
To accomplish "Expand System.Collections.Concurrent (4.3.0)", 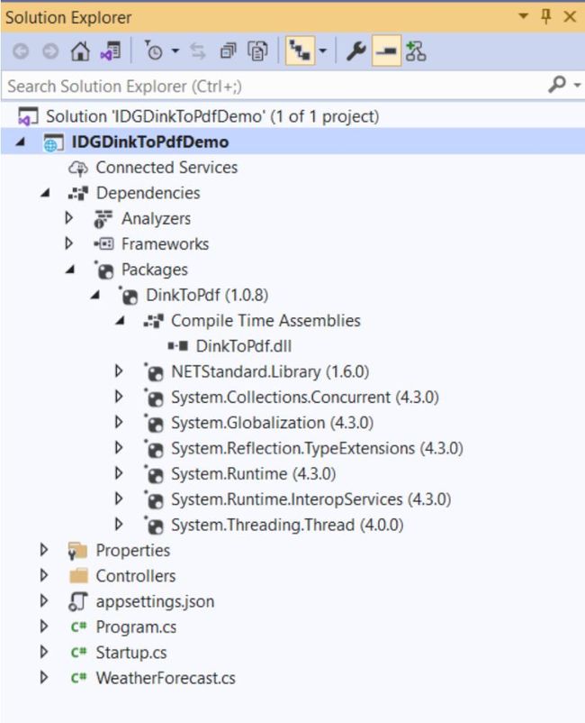I will pos(119,396).
